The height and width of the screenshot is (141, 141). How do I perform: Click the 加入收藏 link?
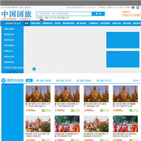click(x=119, y=7)
